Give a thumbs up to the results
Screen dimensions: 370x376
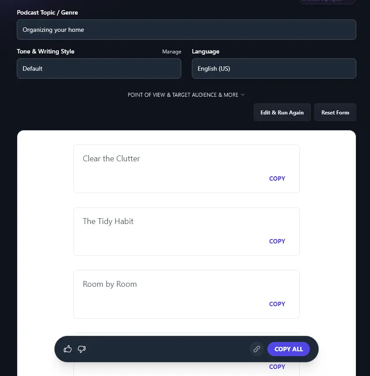[x=68, y=349]
